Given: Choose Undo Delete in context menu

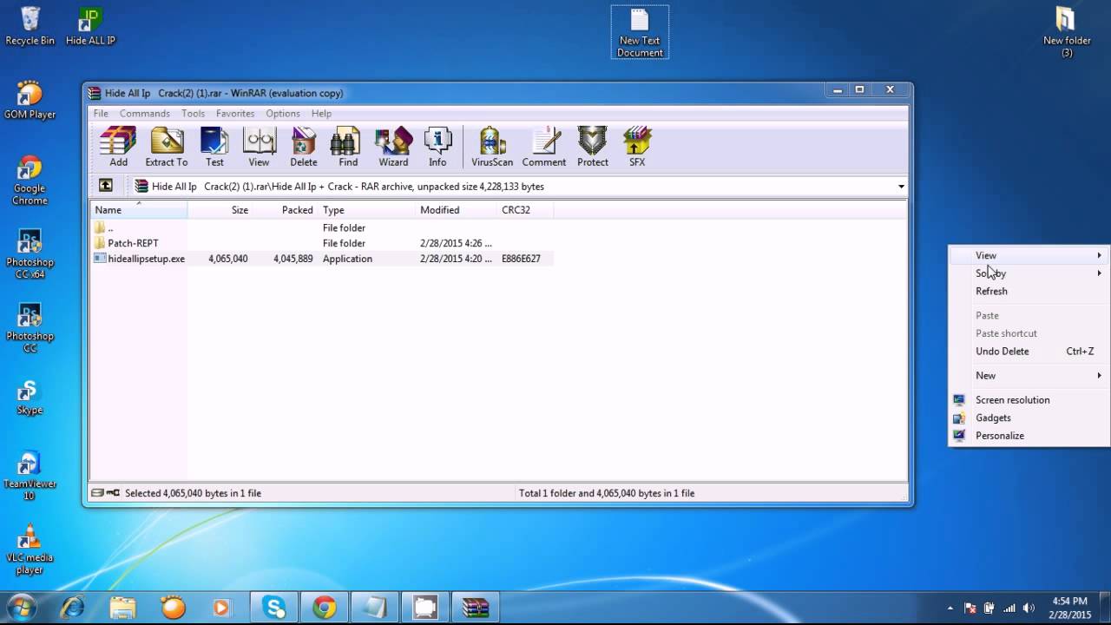Looking at the screenshot, I should (x=1028, y=352).
